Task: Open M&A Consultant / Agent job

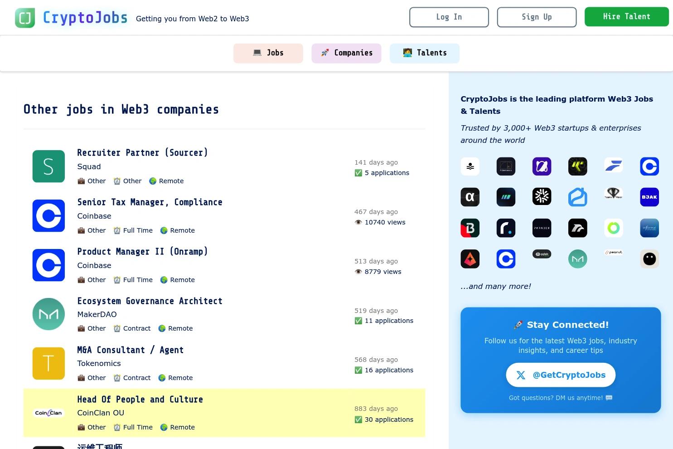Action: 130,350
